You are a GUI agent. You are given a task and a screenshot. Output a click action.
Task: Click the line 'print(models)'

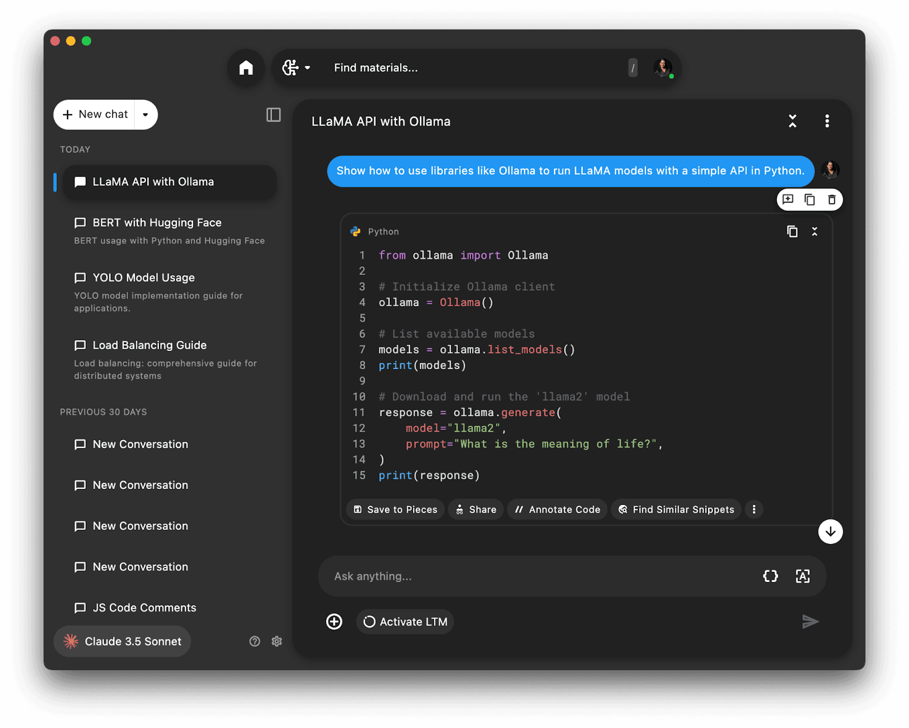coord(423,366)
